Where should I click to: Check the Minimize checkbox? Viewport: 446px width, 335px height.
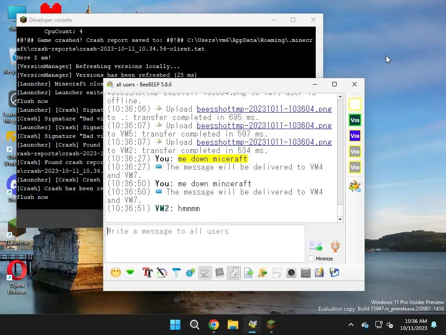(x=311, y=258)
